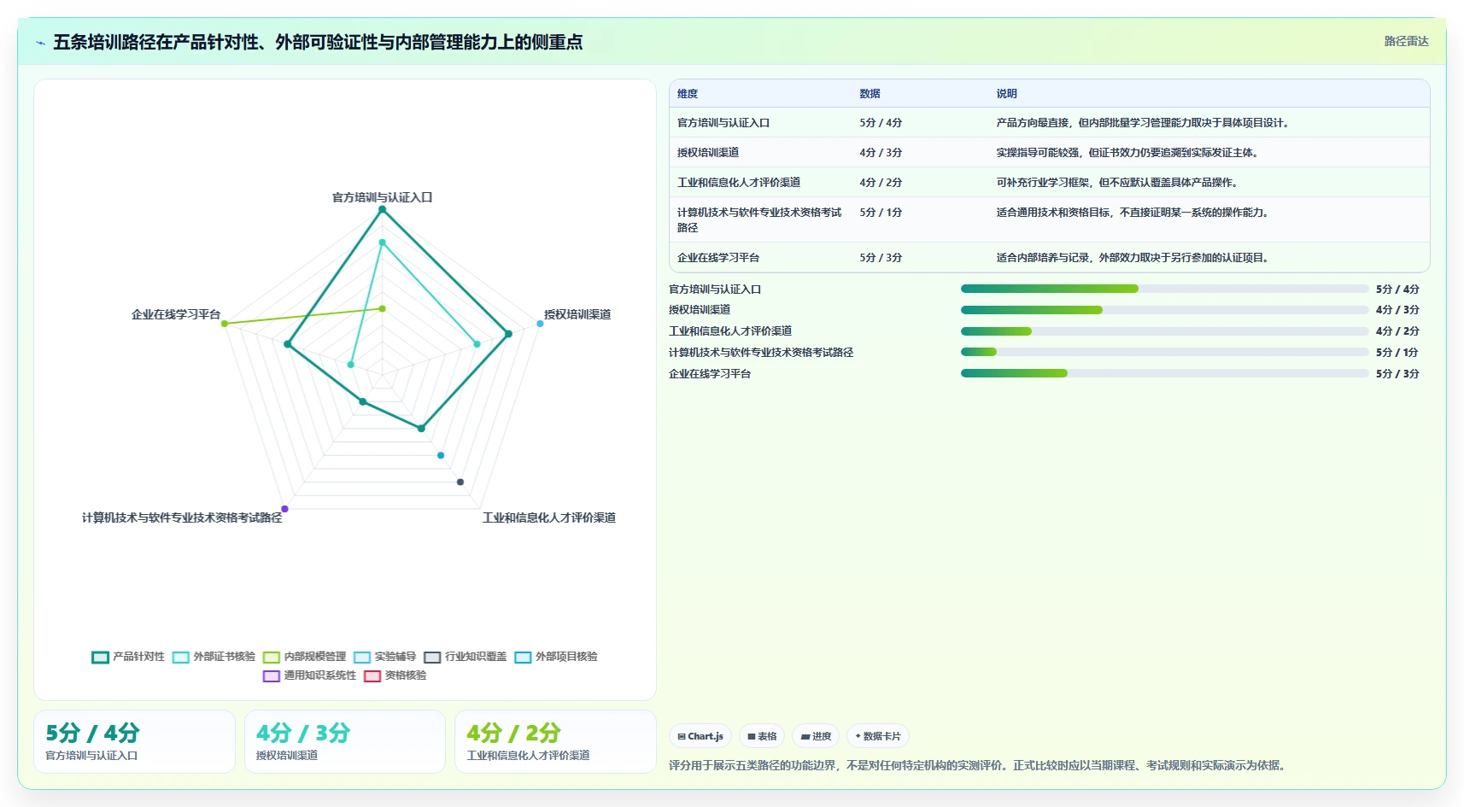The image size is (1464, 807).
Task: Click the light-green point on 企业在线学习平台 axis
Action: click(x=225, y=324)
